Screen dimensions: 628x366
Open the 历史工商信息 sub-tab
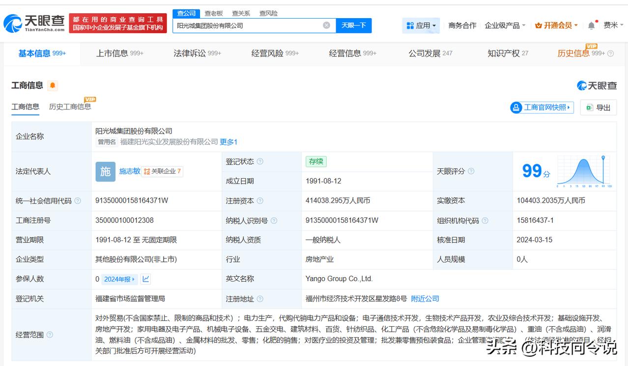tap(70, 106)
